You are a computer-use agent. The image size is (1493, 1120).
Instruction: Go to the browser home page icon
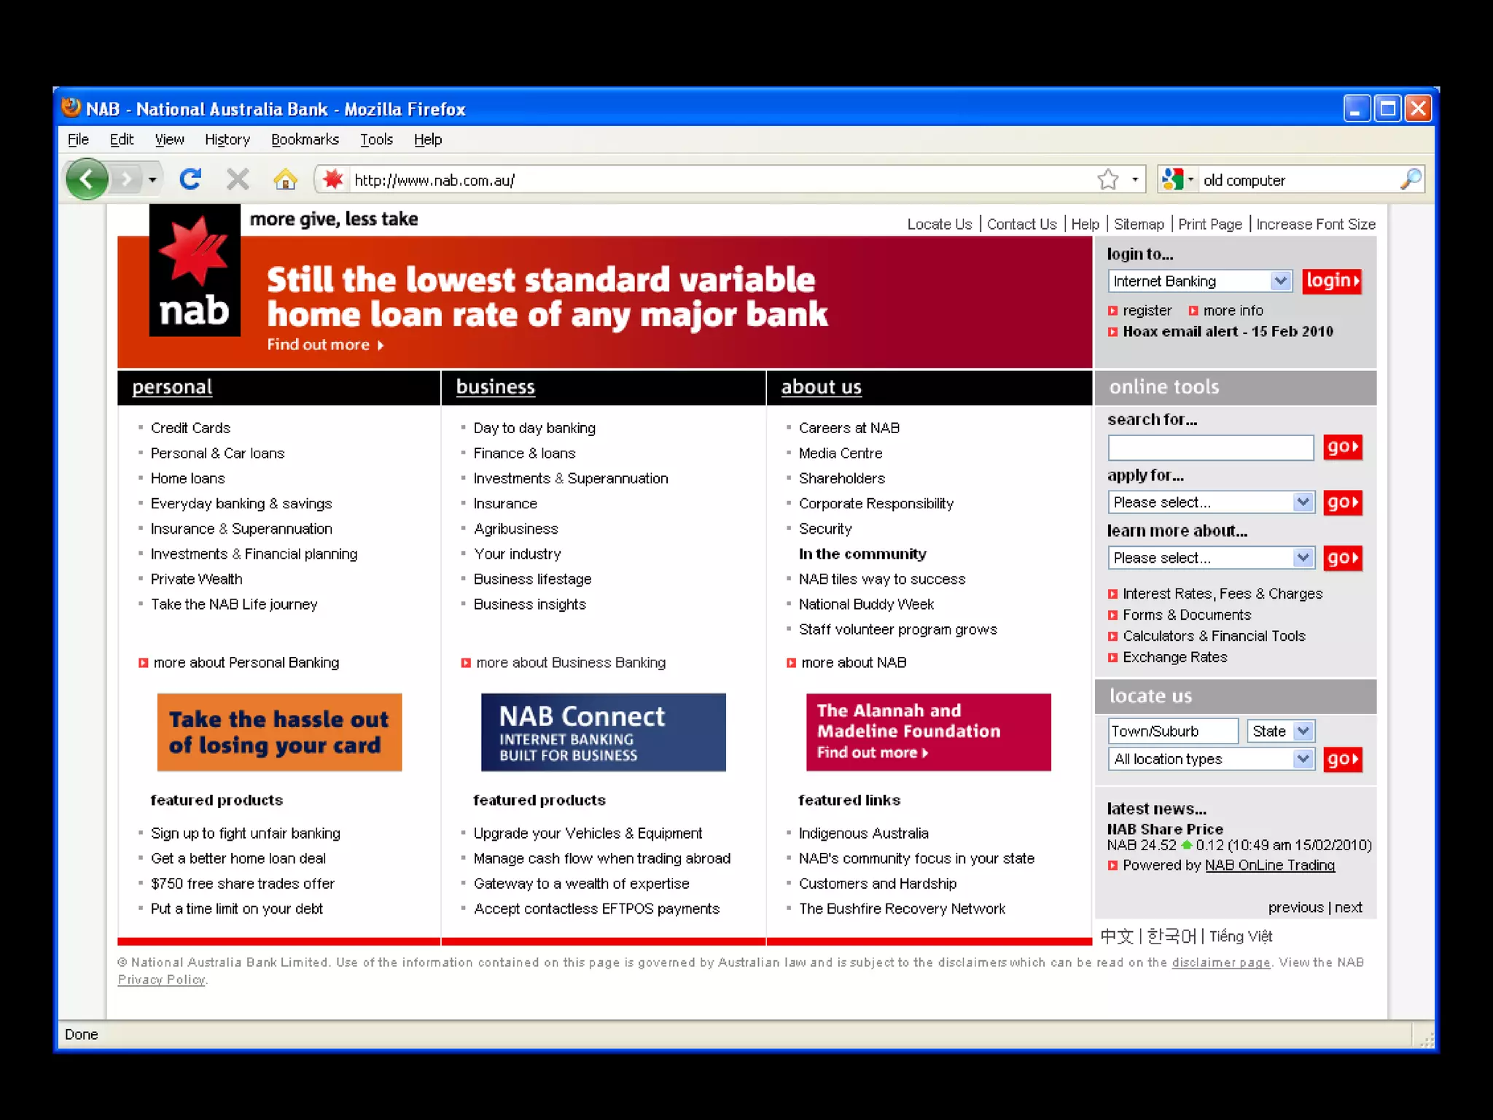285,179
